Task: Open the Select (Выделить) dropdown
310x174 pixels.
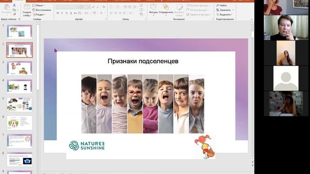Action: (224, 14)
